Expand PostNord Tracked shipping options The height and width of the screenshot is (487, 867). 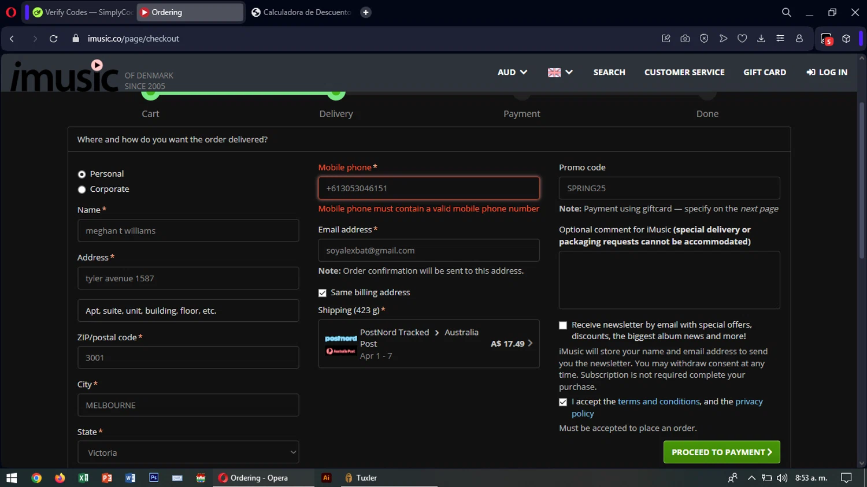pyautogui.click(x=429, y=344)
